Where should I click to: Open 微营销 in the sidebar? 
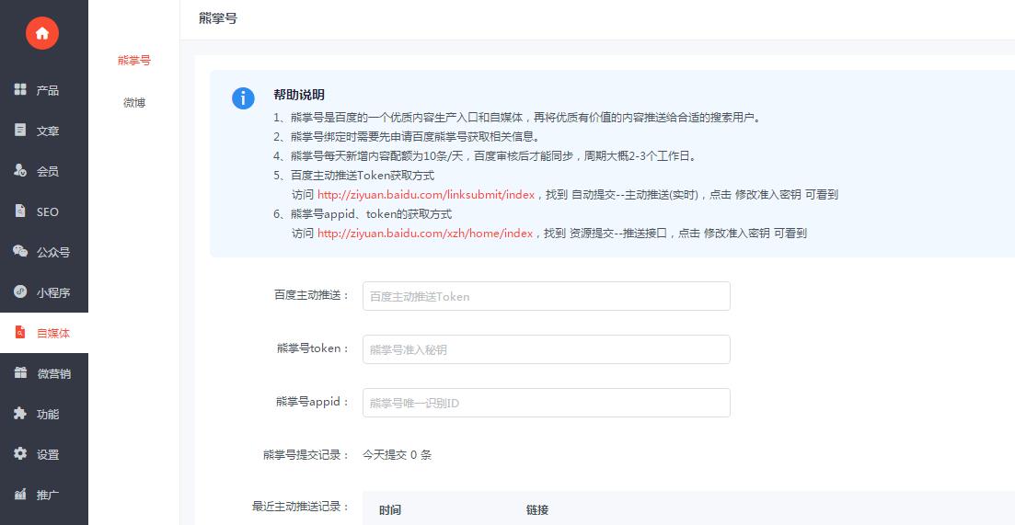(53, 373)
